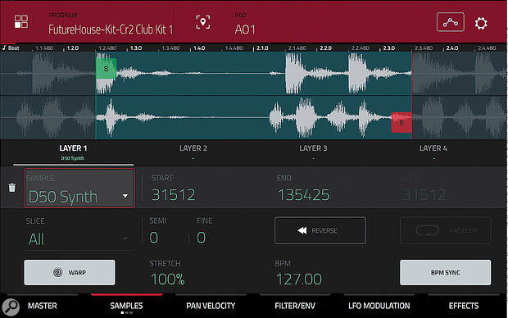This screenshot has height=318, width=508.
Task: Open the LFO Modulation tab
Action: click(x=379, y=306)
